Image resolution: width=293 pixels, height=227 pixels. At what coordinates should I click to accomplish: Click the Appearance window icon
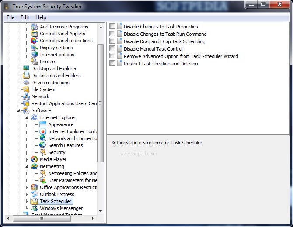(43, 124)
